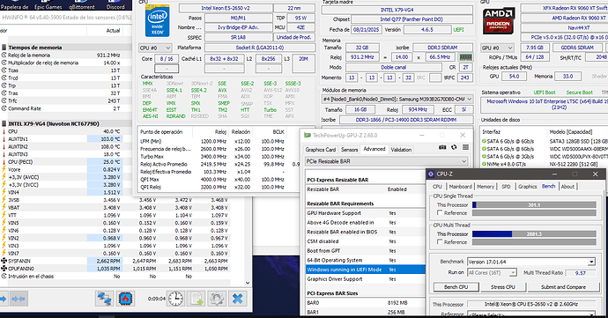Screen dimensions: 608x318
Task: Click the BAR0 8192 MB row in GPU-Z
Action: click(366, 303)
